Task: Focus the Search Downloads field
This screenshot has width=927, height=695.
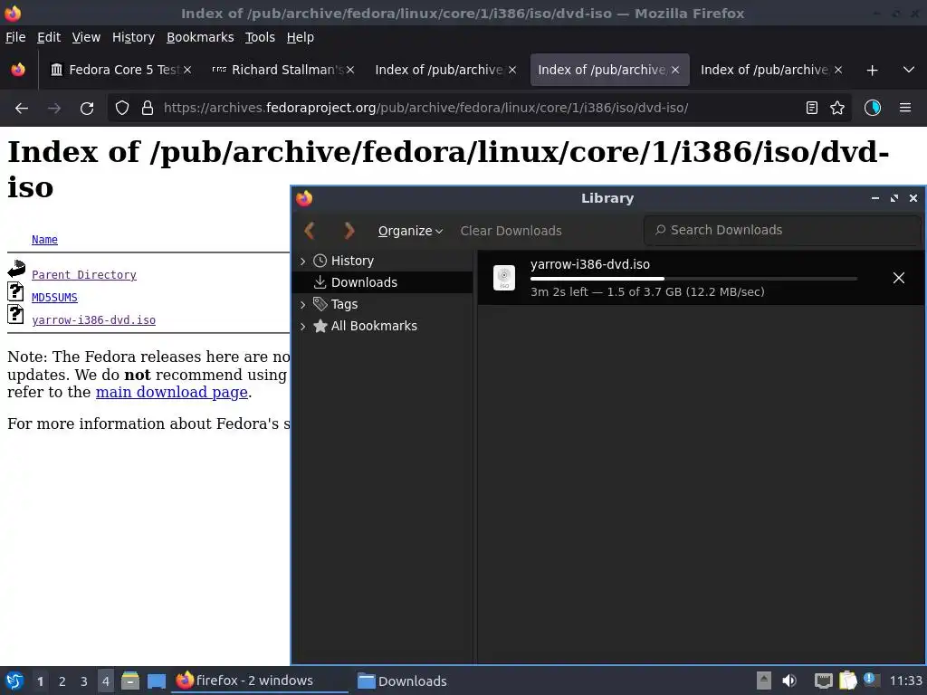Action: [782, 230]
